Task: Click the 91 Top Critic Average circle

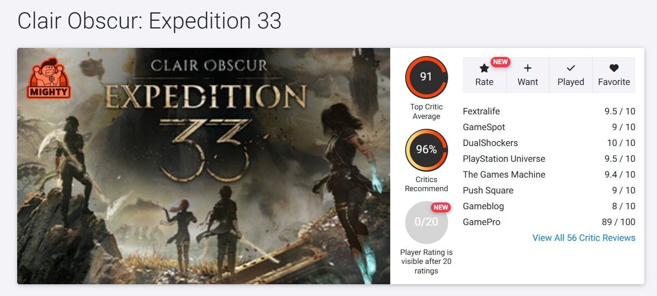Action: pos(426,77)
